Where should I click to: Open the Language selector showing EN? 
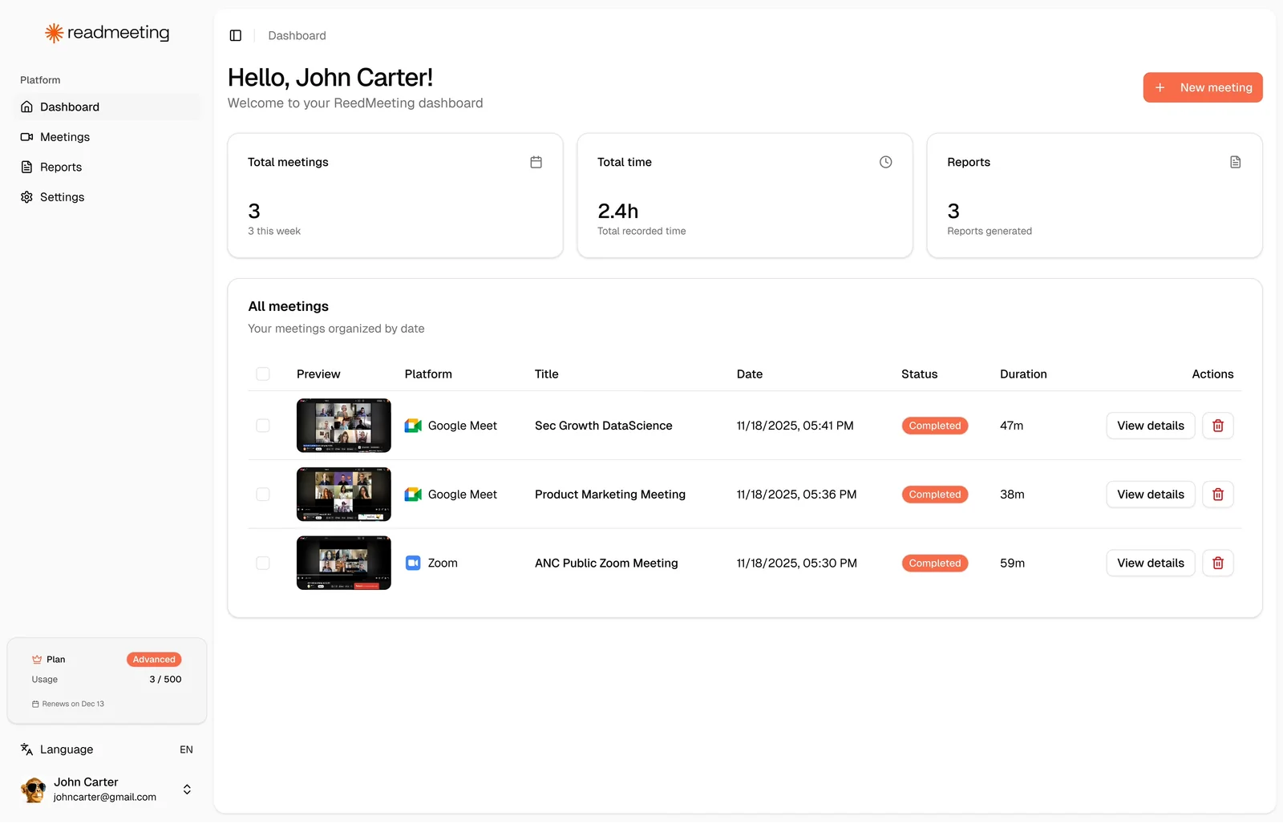(x=107, y=749)
